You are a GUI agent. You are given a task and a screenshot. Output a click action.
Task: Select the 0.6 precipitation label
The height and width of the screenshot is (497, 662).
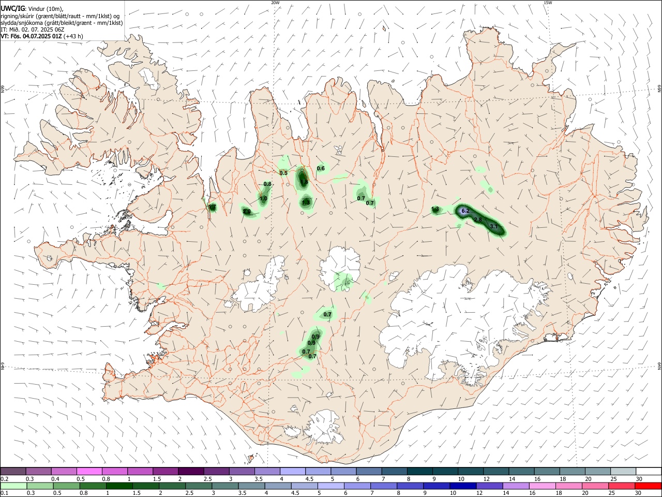321,168
